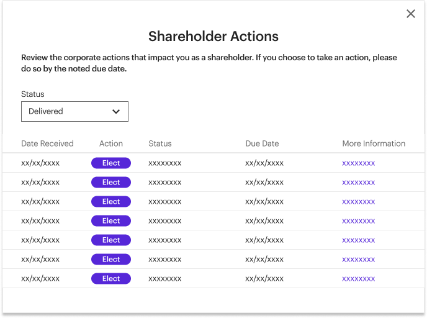427x318 pixels.
Task: Open fifth row's More Information link
Action: [359, 240]
